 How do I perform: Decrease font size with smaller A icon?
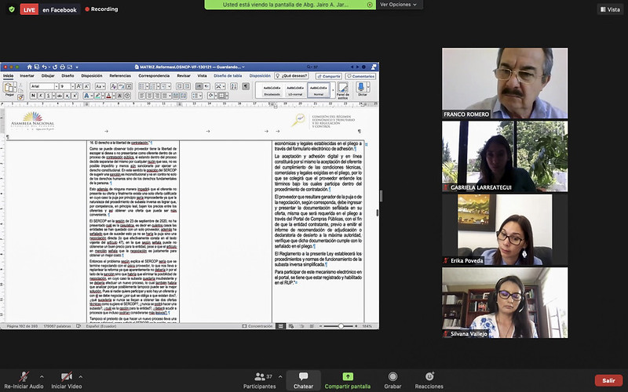86,86
